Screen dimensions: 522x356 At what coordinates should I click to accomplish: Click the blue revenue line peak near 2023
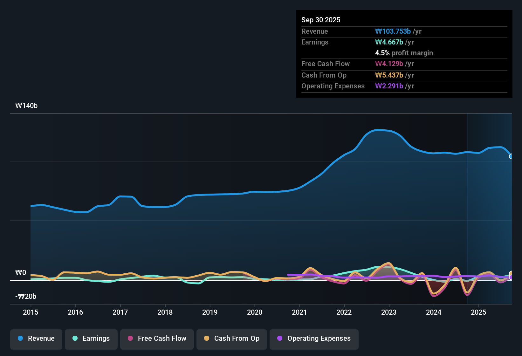pos(379,130)
